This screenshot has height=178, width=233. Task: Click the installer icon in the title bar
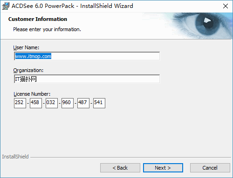click(x=6, y=6)
